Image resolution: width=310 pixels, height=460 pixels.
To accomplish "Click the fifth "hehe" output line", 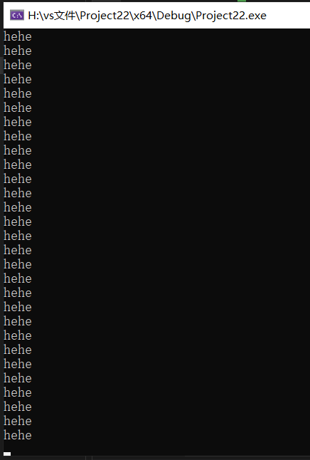I will pyautogui.click(x=18, y=93).
